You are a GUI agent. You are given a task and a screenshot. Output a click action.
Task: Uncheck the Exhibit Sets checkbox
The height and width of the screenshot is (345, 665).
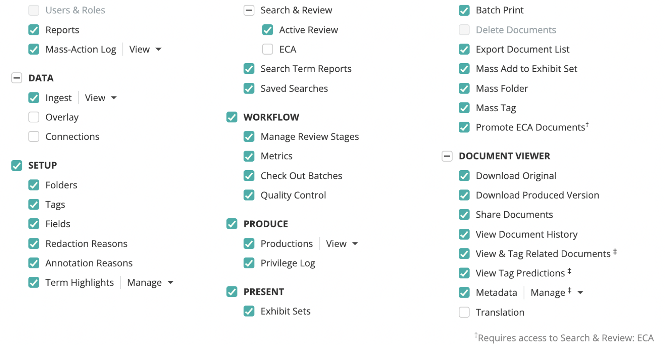click(x=249, y=311)
